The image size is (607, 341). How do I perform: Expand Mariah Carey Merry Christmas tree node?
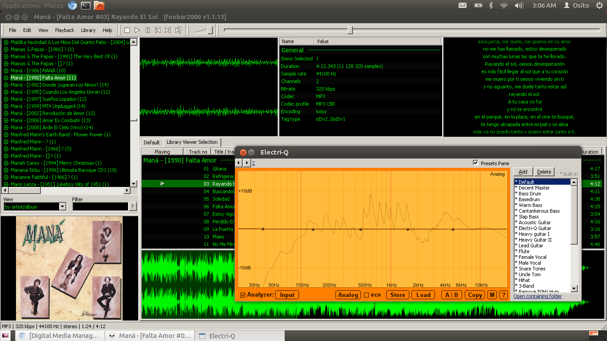click(6, 163)
